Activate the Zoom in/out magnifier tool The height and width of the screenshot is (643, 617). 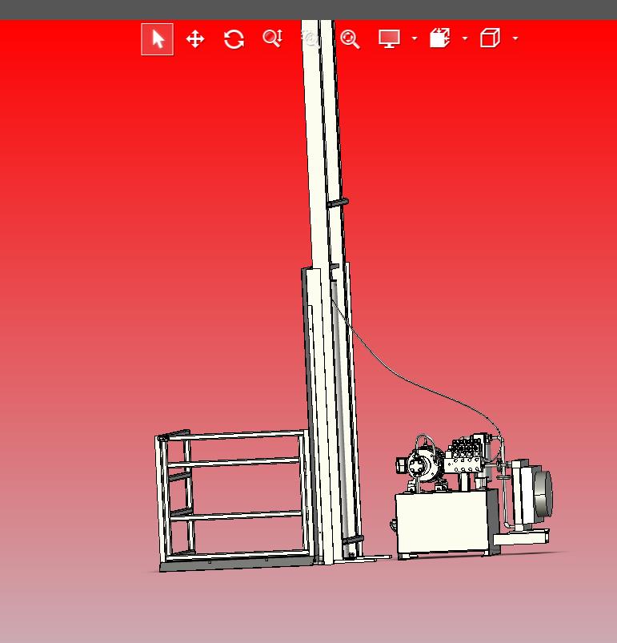point(272,38)
